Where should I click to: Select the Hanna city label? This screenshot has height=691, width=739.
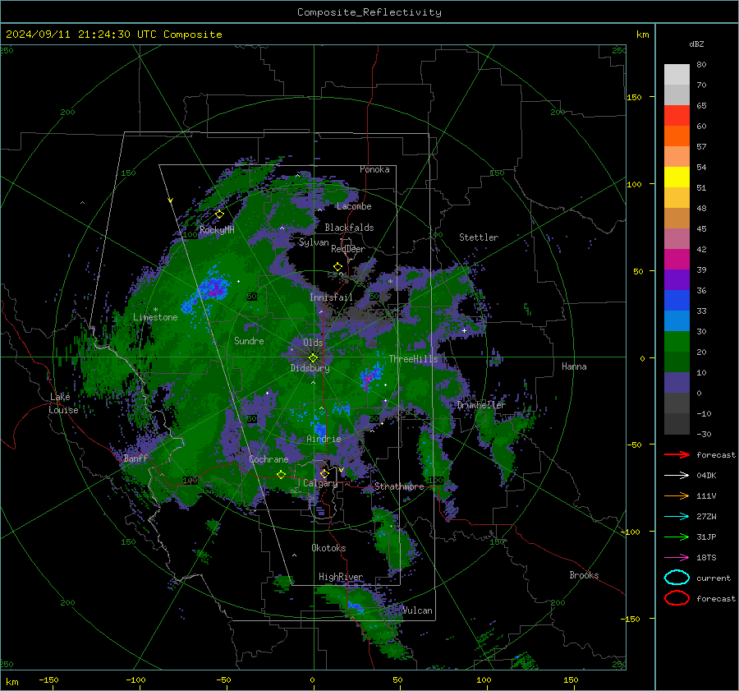574,366
